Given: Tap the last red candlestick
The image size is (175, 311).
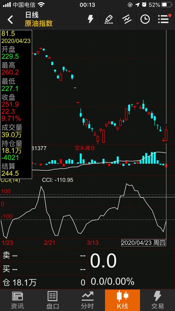Looking at the screenshot, I should click(166, 135).
